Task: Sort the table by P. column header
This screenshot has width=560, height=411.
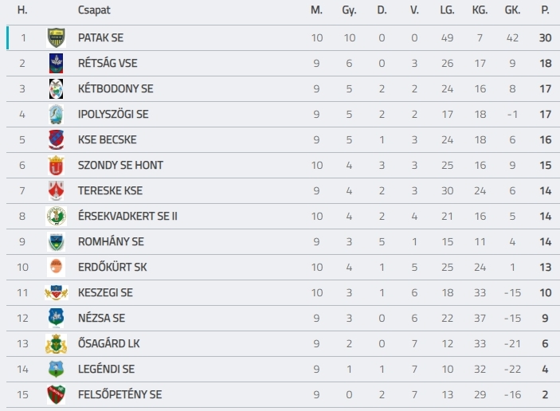Action: [x=545, y=10]
